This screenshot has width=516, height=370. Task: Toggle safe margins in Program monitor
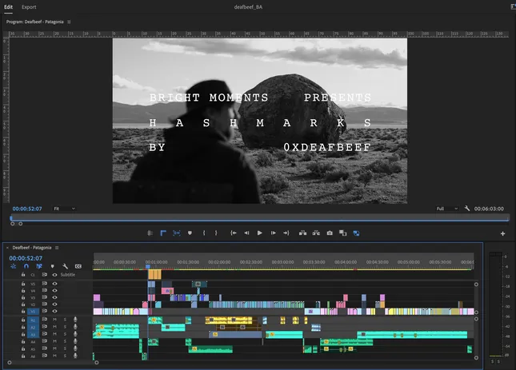[150, 233]
